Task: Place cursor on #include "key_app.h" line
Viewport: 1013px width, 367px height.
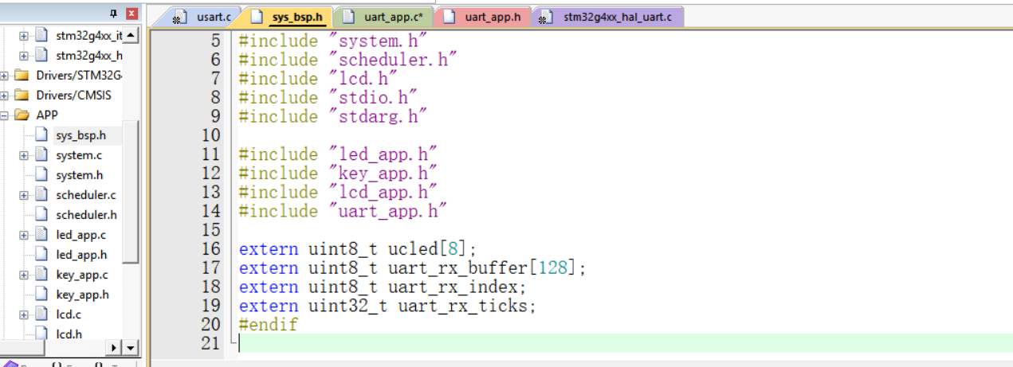Action: tap(339, 174)
